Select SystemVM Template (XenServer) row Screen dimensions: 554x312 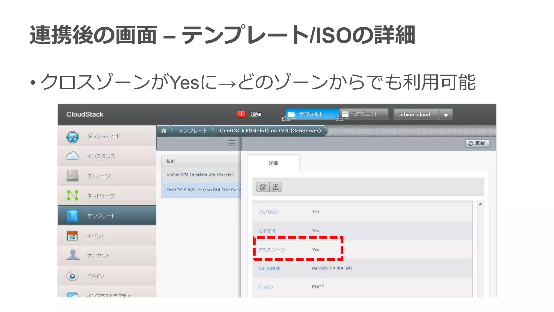(201, 174)
